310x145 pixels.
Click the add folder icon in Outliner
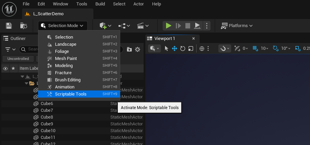pos(129,49)
